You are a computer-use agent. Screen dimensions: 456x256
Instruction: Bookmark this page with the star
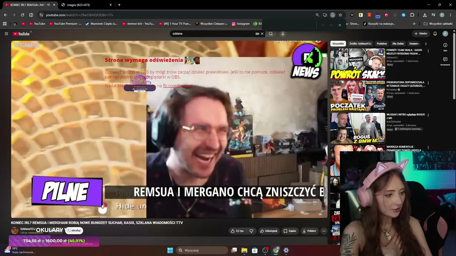[340, 15]
